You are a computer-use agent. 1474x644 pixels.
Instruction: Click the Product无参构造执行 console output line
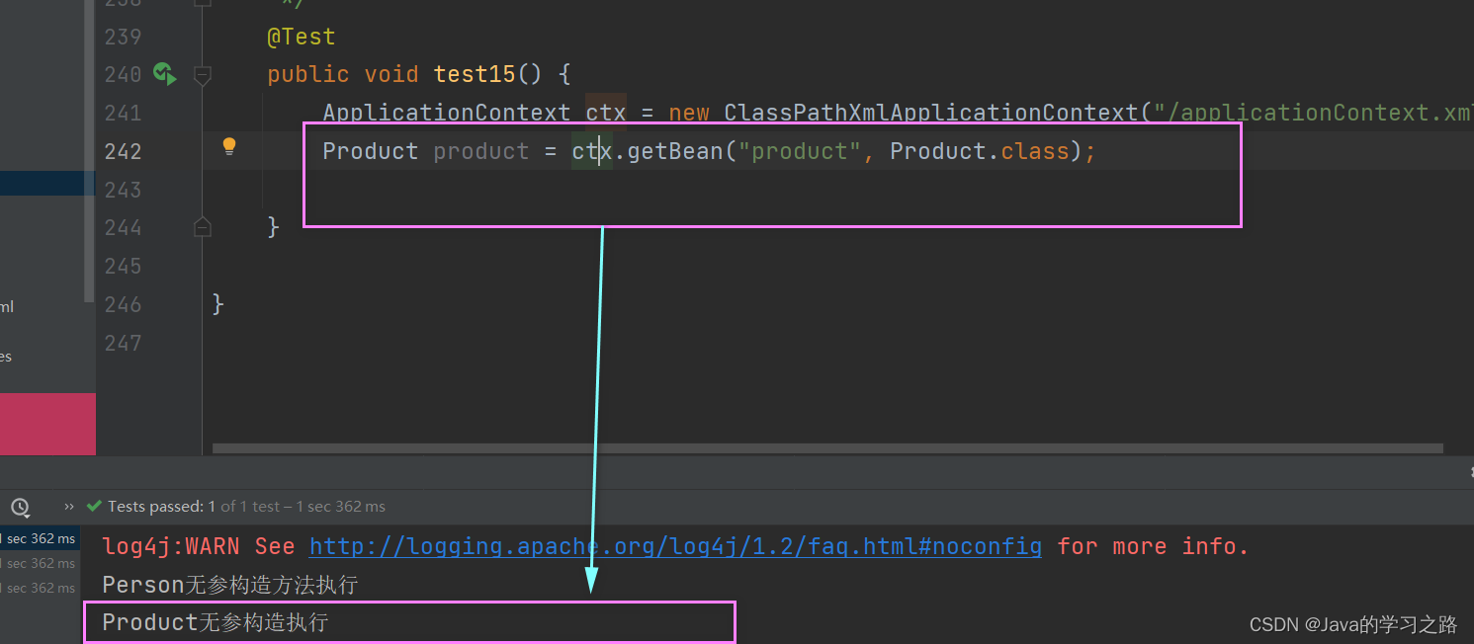pyautogui.click(x=216, y=622)
